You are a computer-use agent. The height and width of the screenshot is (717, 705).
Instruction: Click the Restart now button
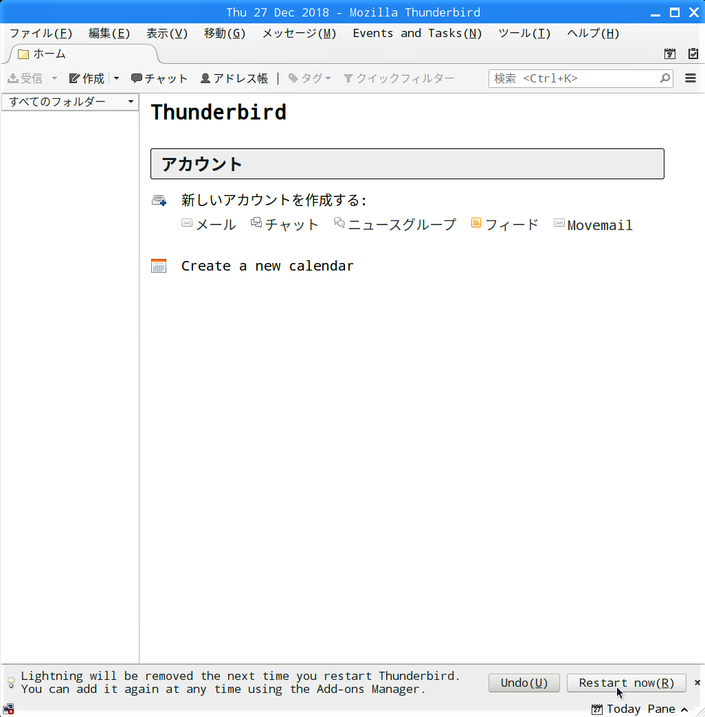click(626, 683)
